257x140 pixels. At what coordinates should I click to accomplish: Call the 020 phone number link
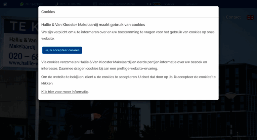[71, 4]
